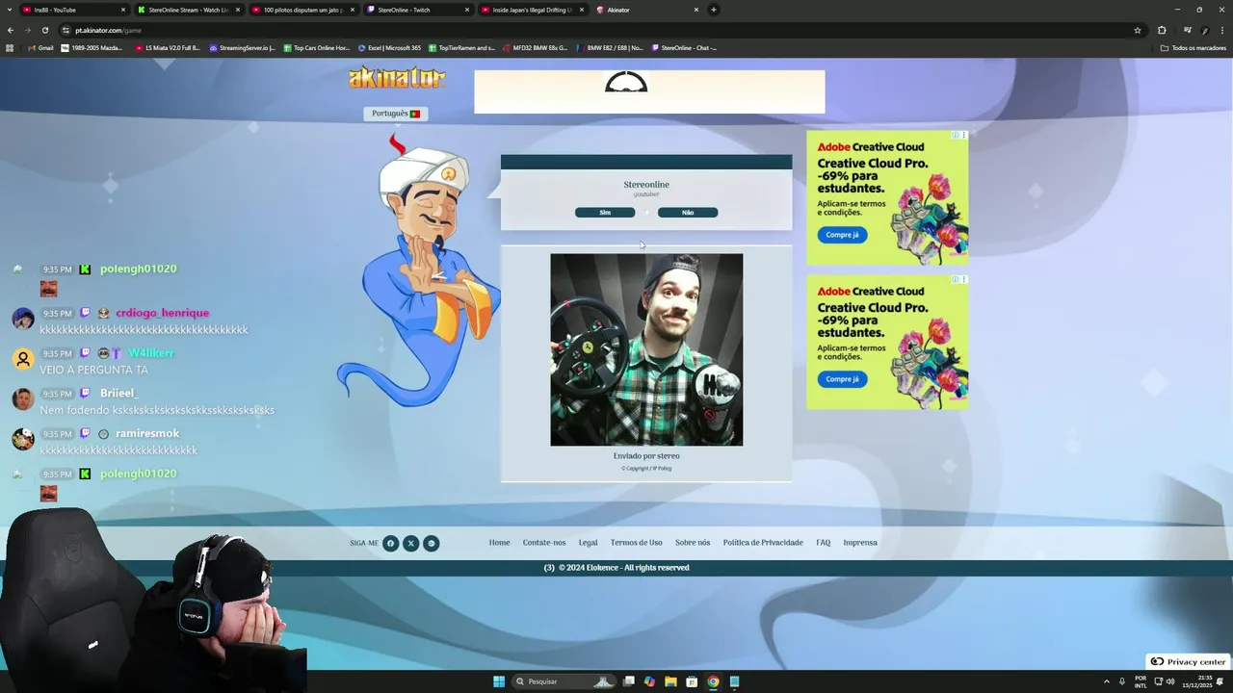This screenshot has height=693, width=1233.
Task: Open the Home footer link
Action: [x=499, y=543]
